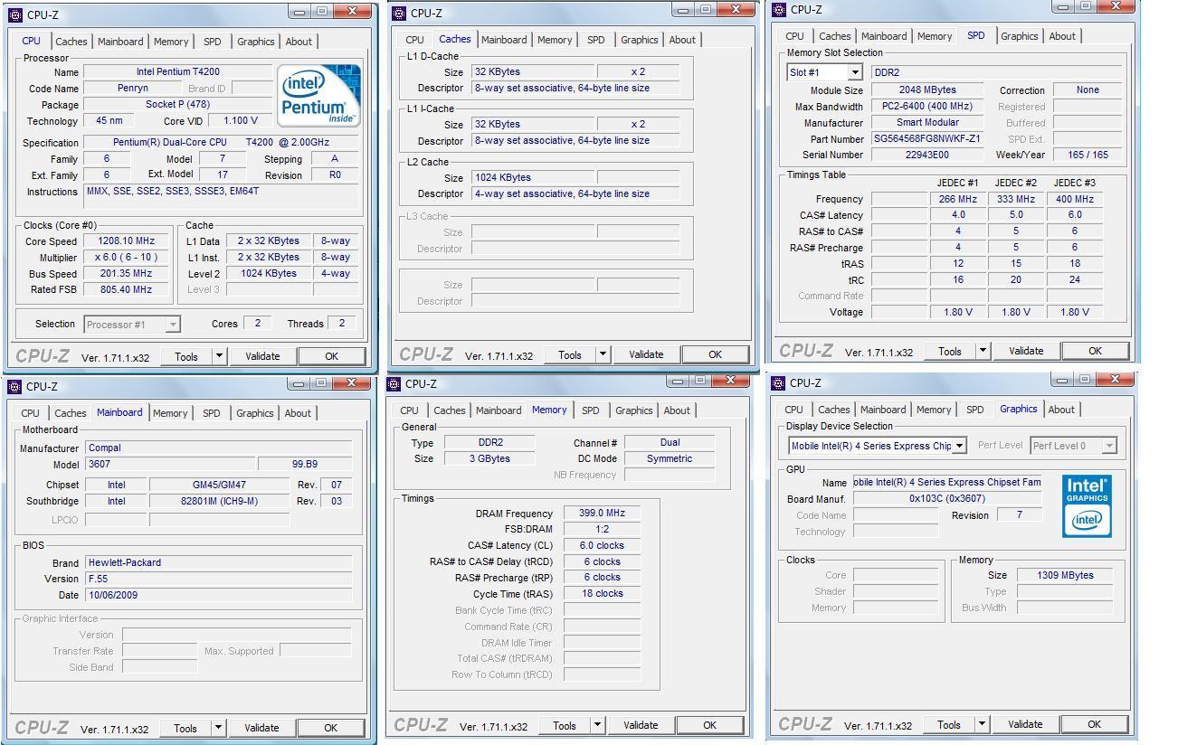Click Validate in the Memory window

pos(641,725)
